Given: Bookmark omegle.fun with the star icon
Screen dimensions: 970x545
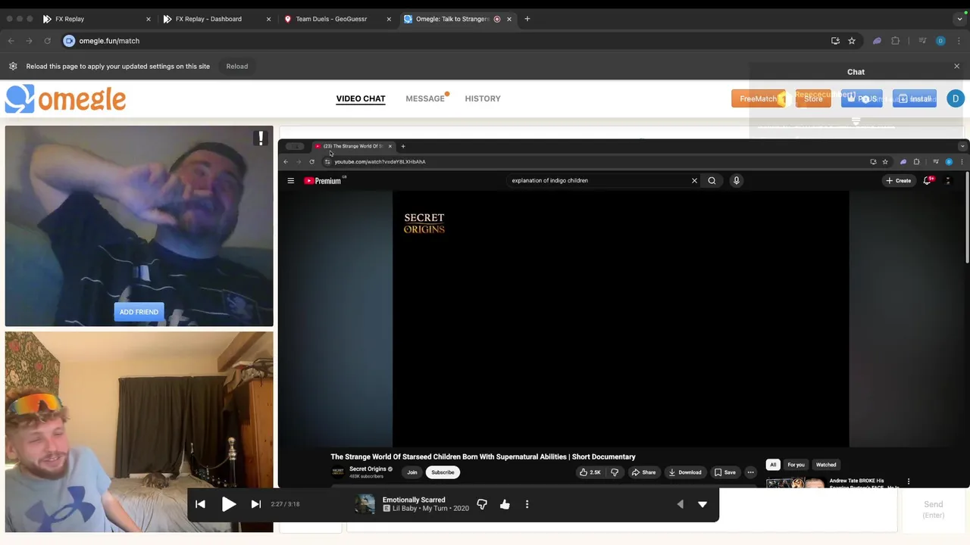Looking at the screenshot, I should (x=852, y=41).
